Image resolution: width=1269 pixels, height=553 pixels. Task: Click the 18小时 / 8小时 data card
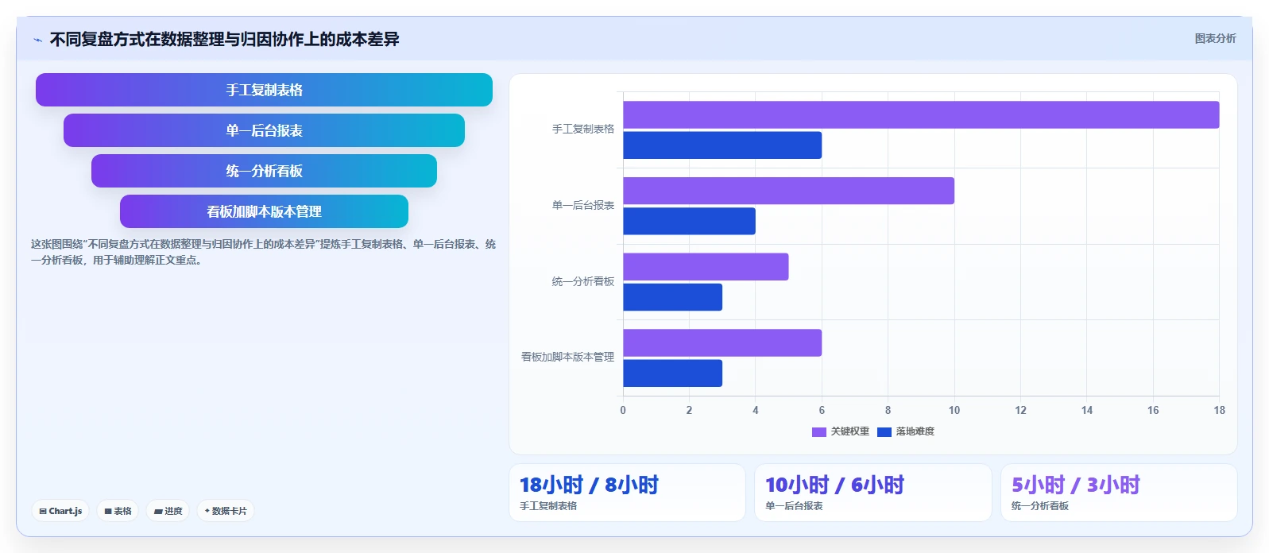point(627,493)
